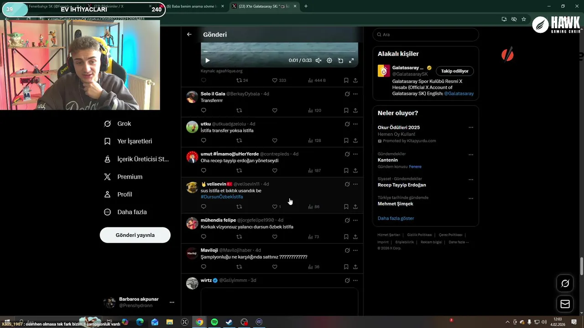Go back with the Gönderi arrow
Image resolution: width=584 pixels, height=328 pixels.
(189, 35)
